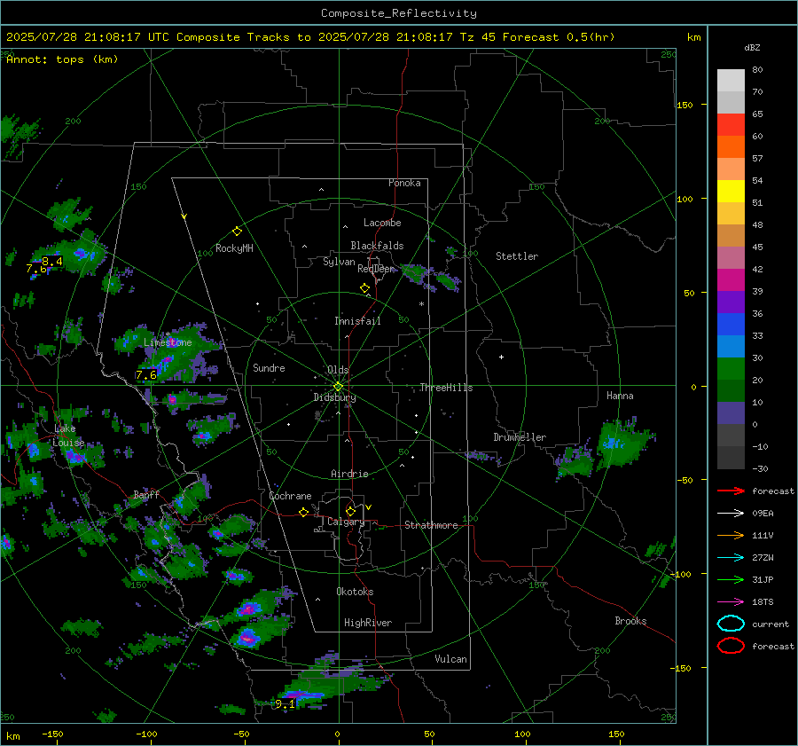The image size is (798, 746).
Task: Select the Calgary city label
Action: 346,522
